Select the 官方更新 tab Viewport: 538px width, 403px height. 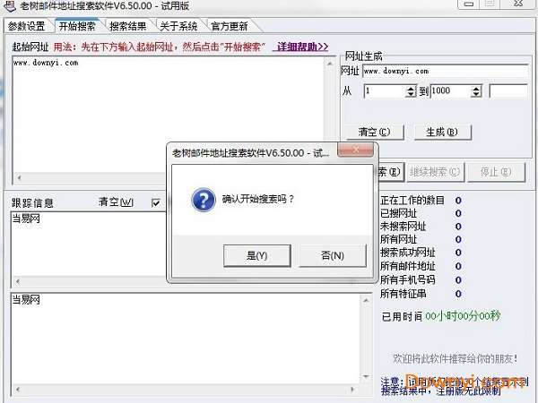[x=230, y=26]
